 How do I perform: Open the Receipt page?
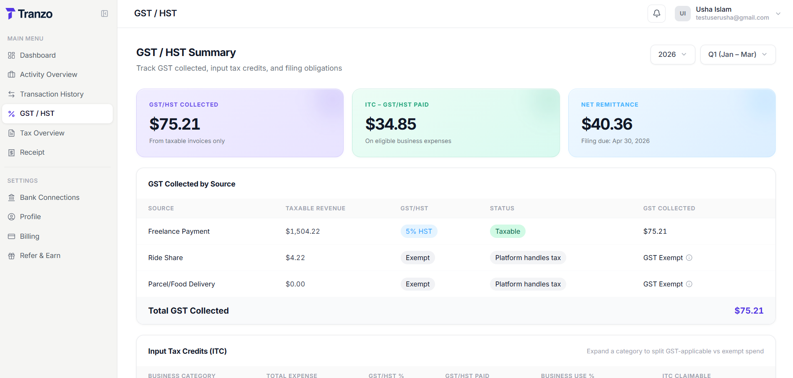point(57,153)
